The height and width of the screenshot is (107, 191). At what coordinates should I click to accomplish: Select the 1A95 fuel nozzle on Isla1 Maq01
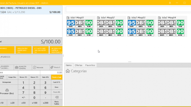[x=71, y=23]
